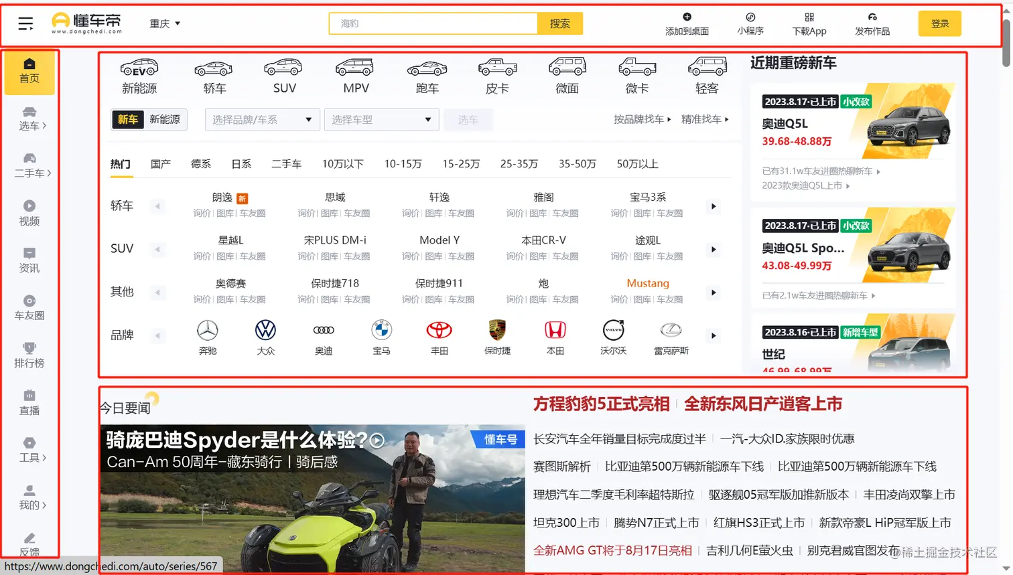The width and height of the screenshot is (1013, 575).
Task: Click the Mercedes-Benz (奔驰) brand logo
Action: [208, 330]
